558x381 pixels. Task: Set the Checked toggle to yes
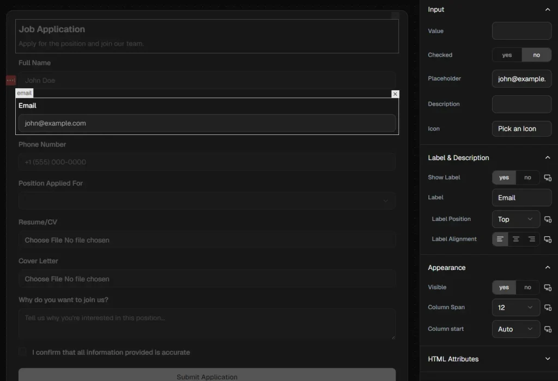507,54
